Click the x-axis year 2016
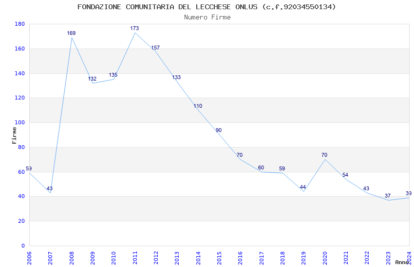Screen dimensions: 414x267 [x=240, y=258]
